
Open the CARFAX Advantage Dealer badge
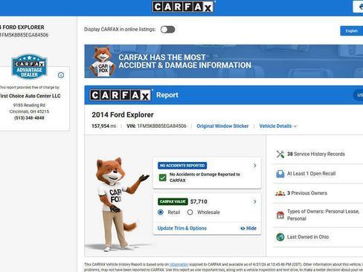click(29, 66)
